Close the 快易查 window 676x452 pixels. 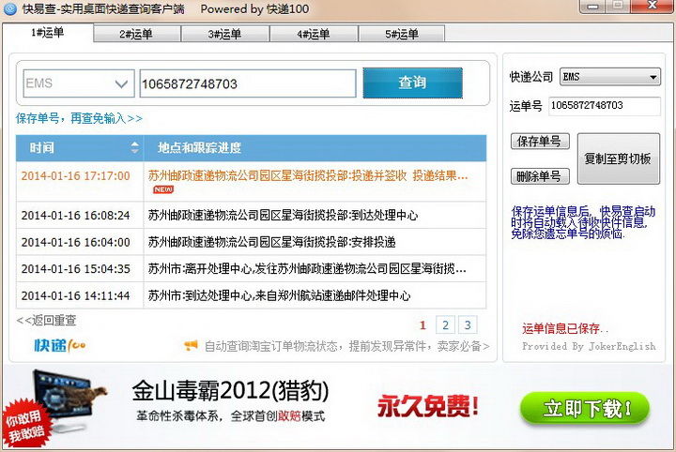click(x=653, y=6)
